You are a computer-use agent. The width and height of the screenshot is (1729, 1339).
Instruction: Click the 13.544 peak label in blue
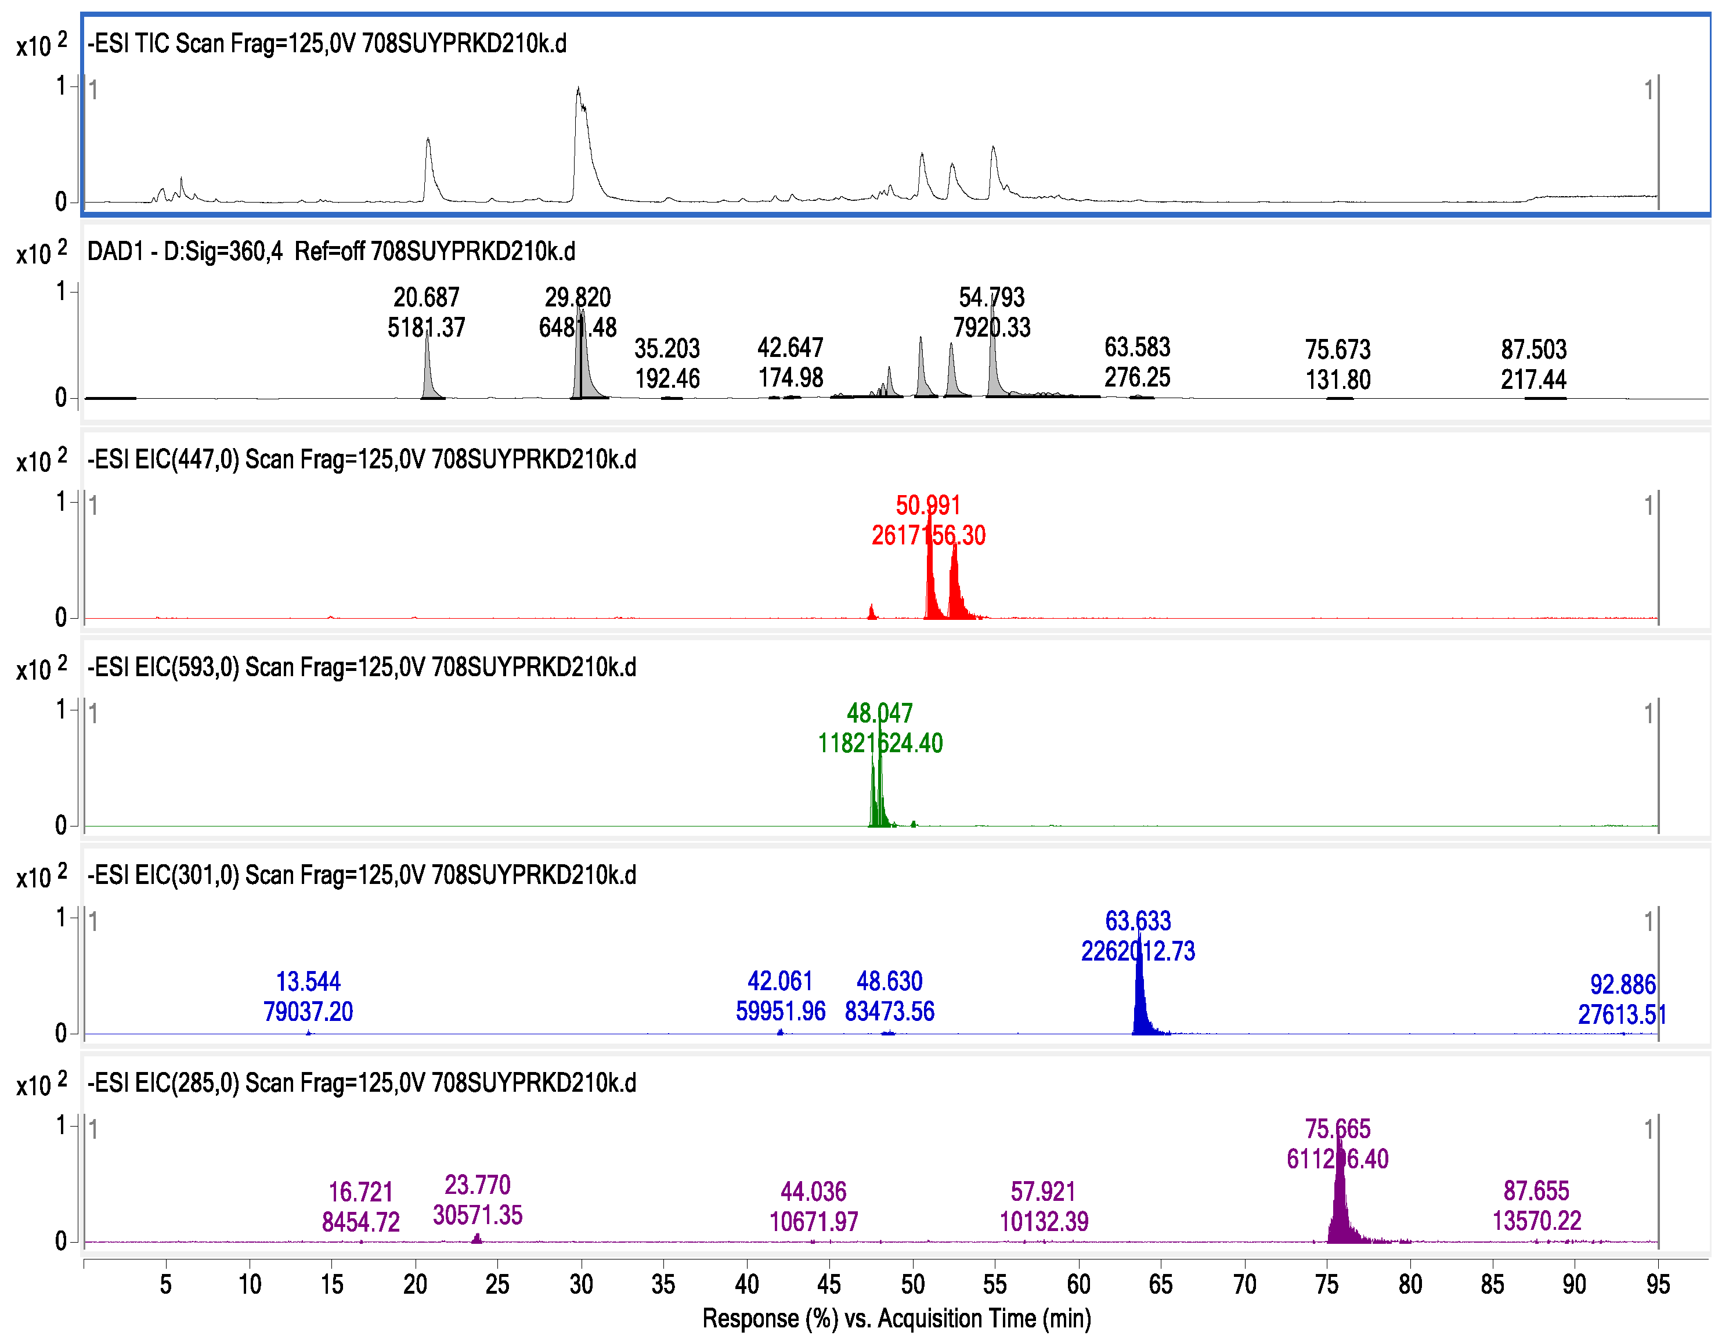[x=308, y=982]
